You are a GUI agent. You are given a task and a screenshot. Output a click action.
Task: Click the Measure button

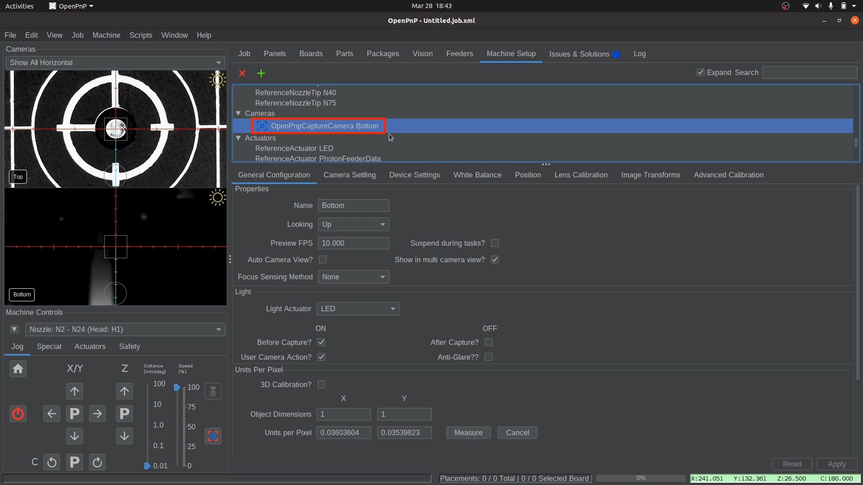coord(468,432)
